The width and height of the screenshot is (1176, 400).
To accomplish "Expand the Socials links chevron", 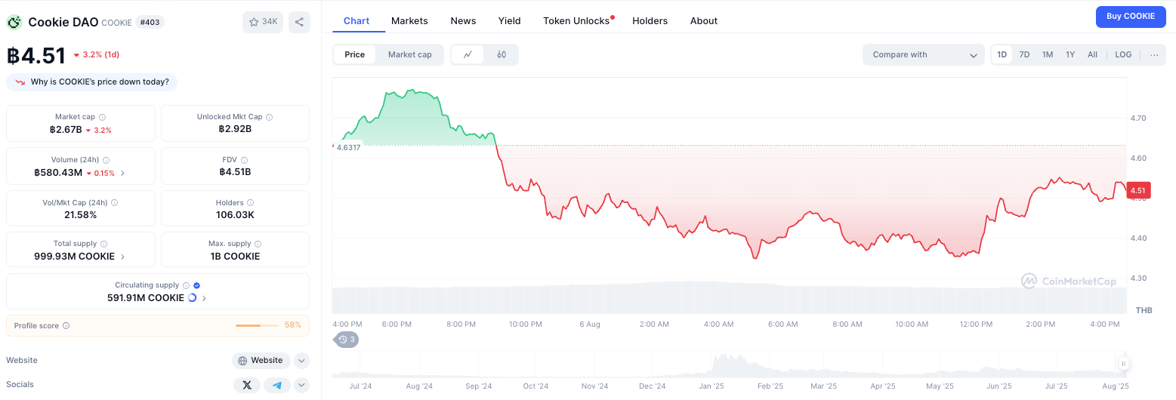I will (301, 385).
